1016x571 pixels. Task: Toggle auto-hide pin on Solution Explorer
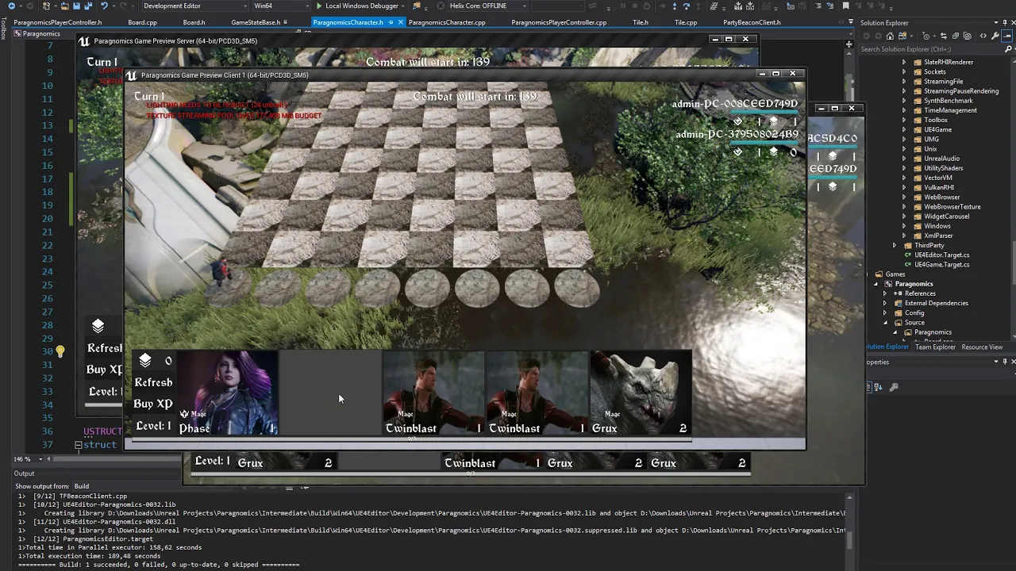(x=1005, y=22)
